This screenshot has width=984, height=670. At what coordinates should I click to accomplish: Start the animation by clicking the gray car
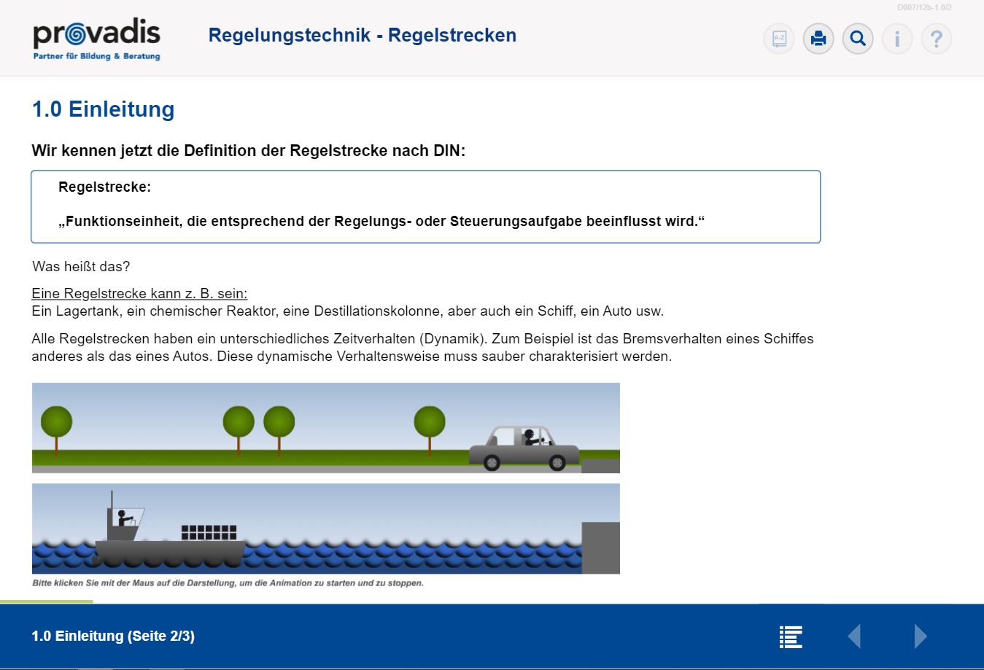click(x=524, y=448)
